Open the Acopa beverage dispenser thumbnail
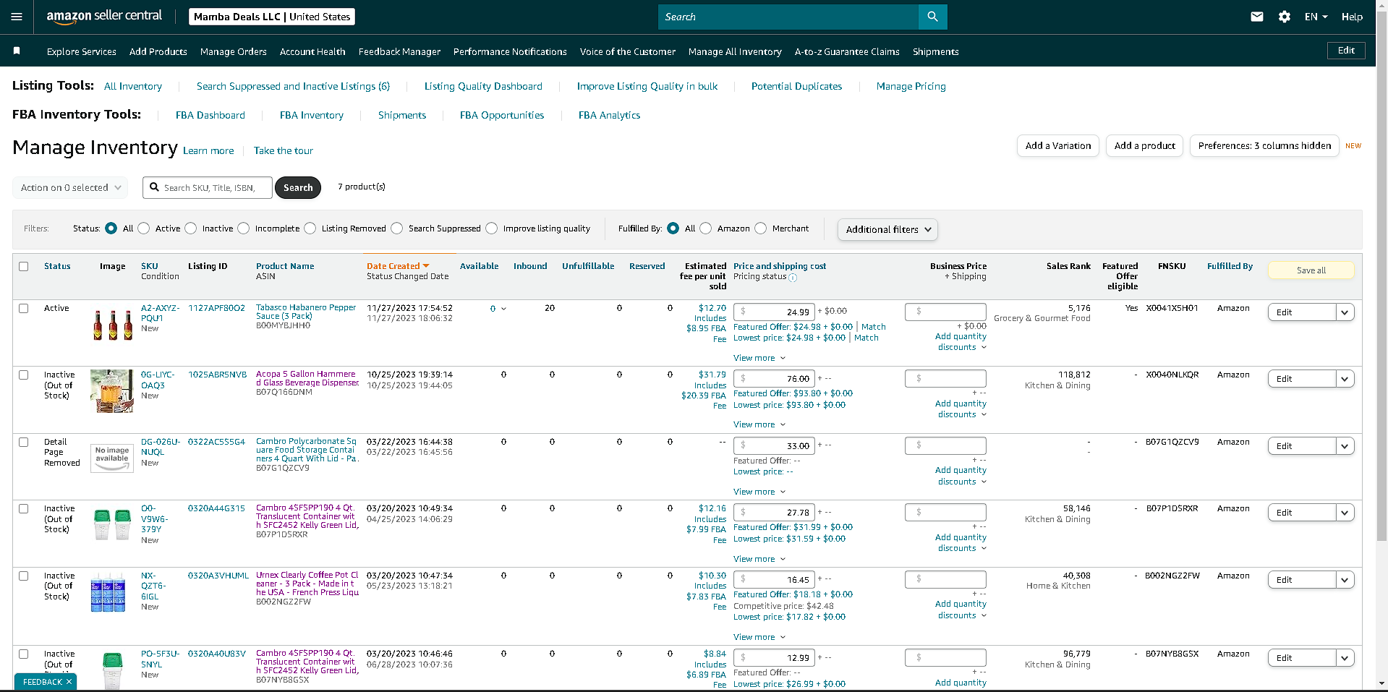The image size is (1388, 692). click(111, 391)
